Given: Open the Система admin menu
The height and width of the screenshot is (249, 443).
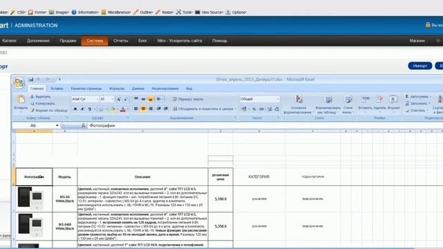Looking at the screenshot, I should (95, 41).
